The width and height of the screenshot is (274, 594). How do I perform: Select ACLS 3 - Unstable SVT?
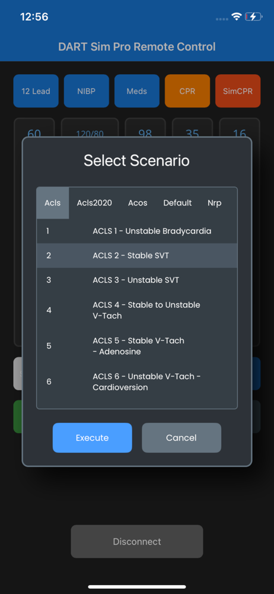point(137,280)
